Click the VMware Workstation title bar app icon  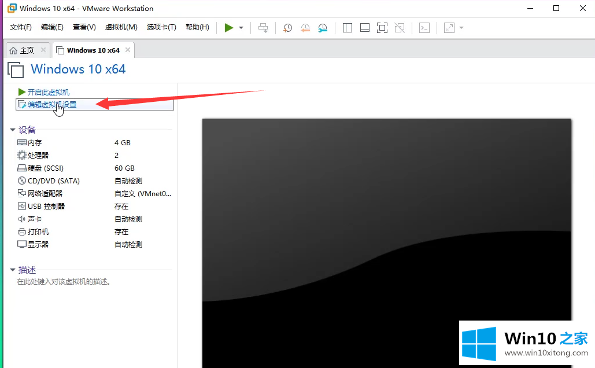coord(12,8)
